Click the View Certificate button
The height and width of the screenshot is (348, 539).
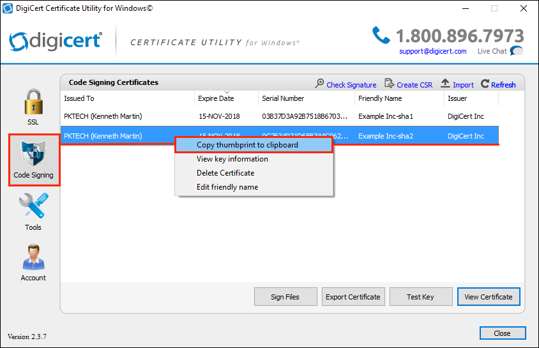tap(489, 297)
